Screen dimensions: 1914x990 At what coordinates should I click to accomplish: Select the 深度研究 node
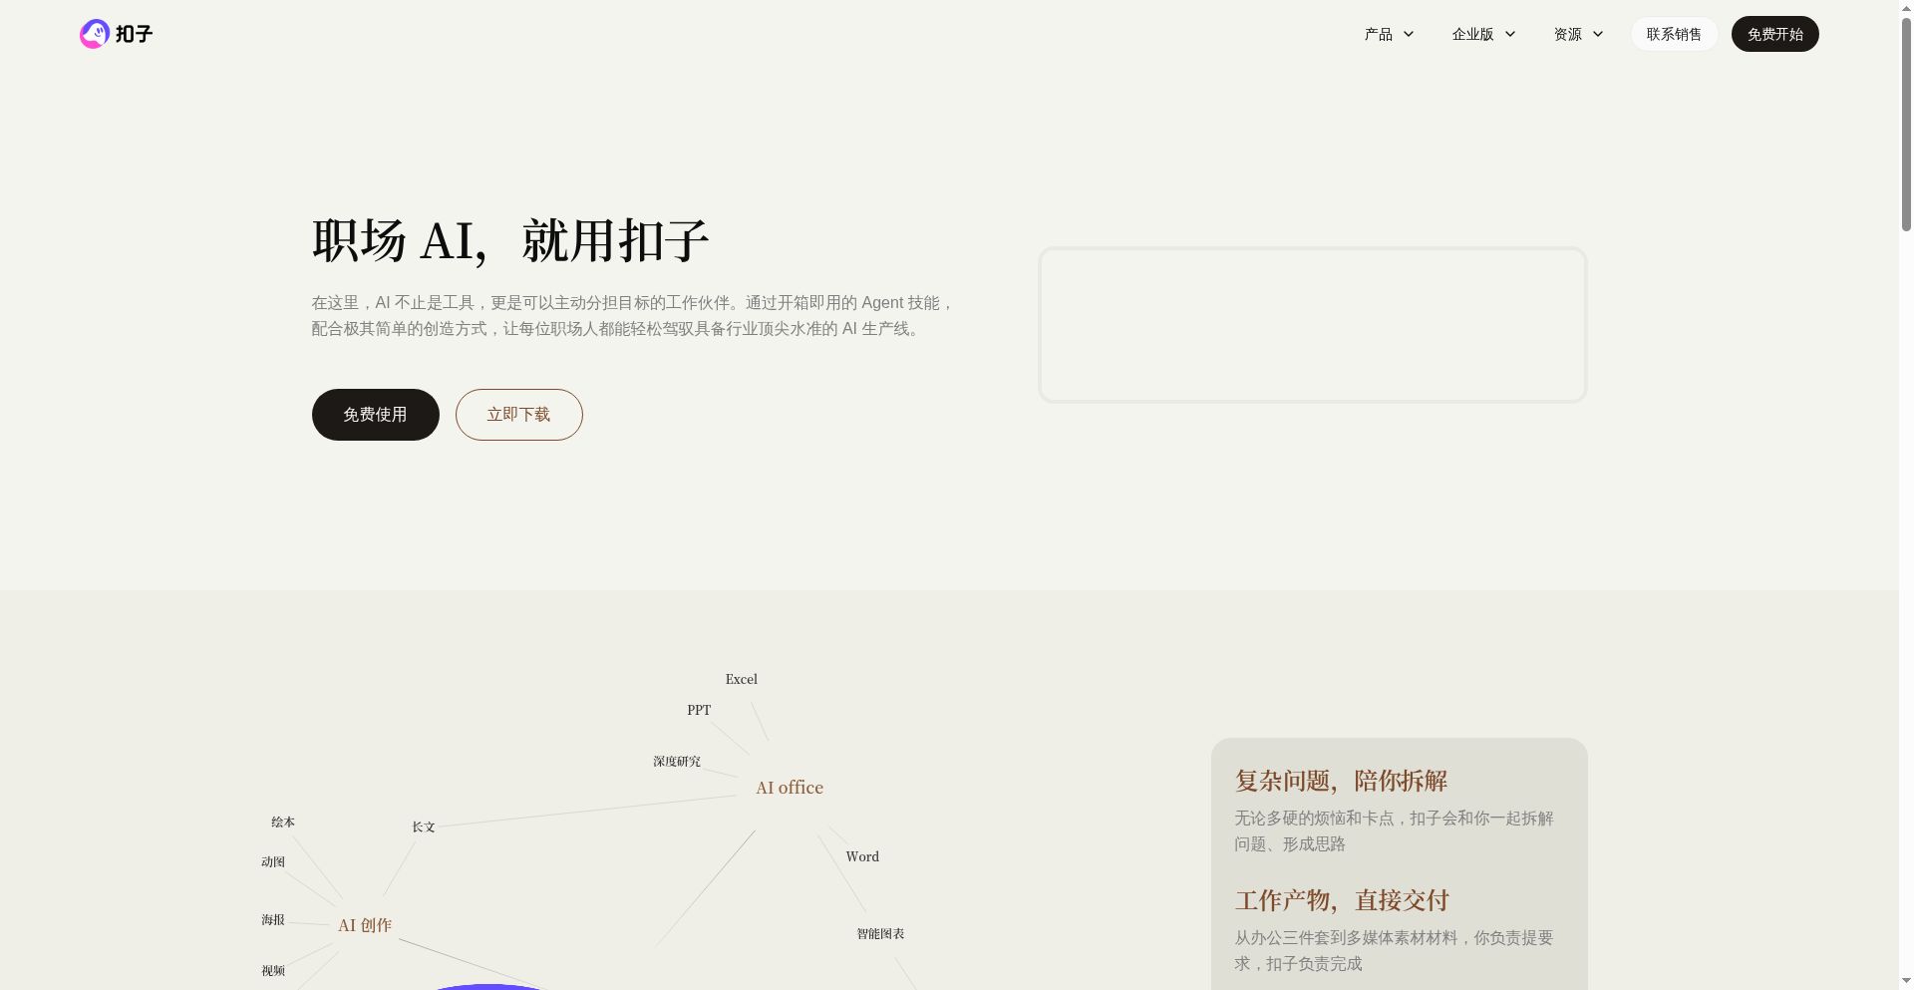pyautogui.click(x=676, y=761)
